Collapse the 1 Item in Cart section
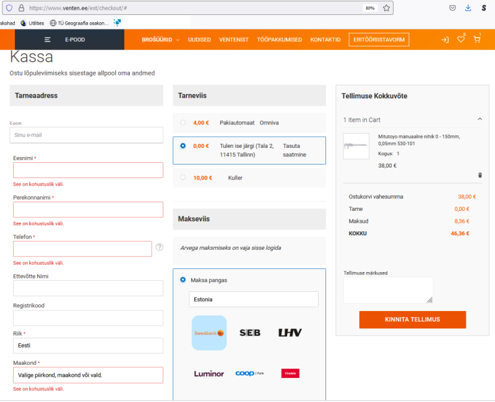The height and width of the screenshot is (402, 495). coord(480,119)
